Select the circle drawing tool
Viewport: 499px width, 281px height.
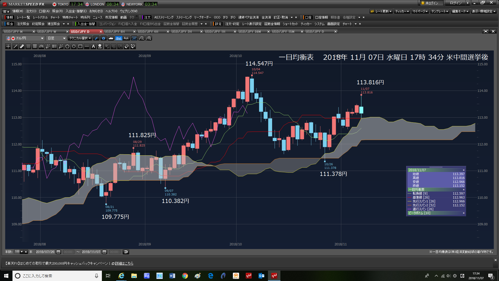tap(74, 46)
